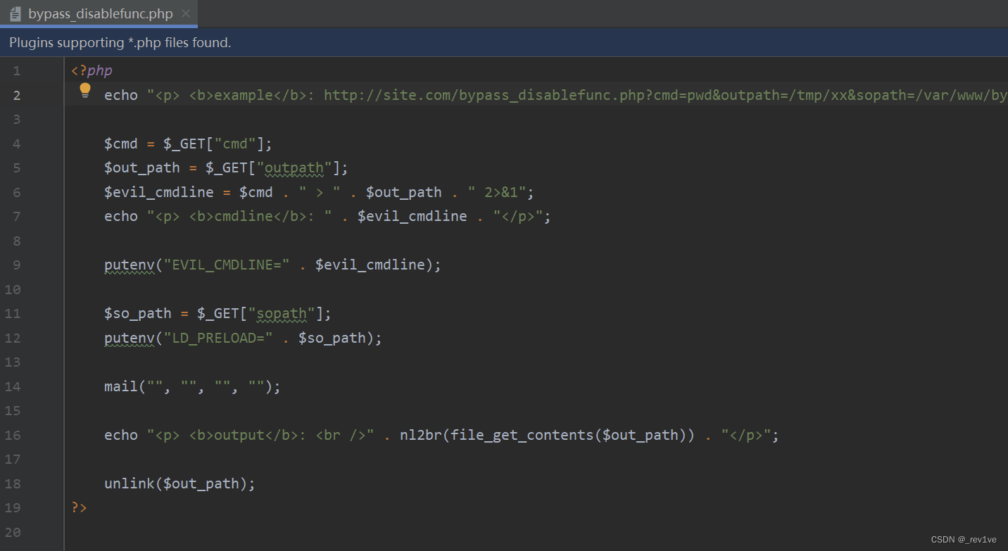The height and width of the screenshot is (551, 1008).
Task: Click line number 16 in gutter
Action: (13, 435)
